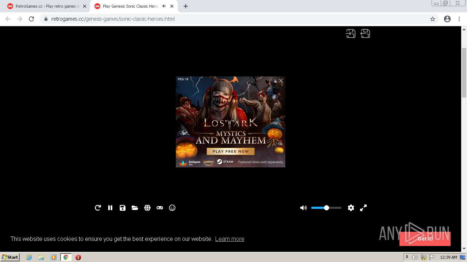Pause the running game
467x262 pixels.
[110, 208]
